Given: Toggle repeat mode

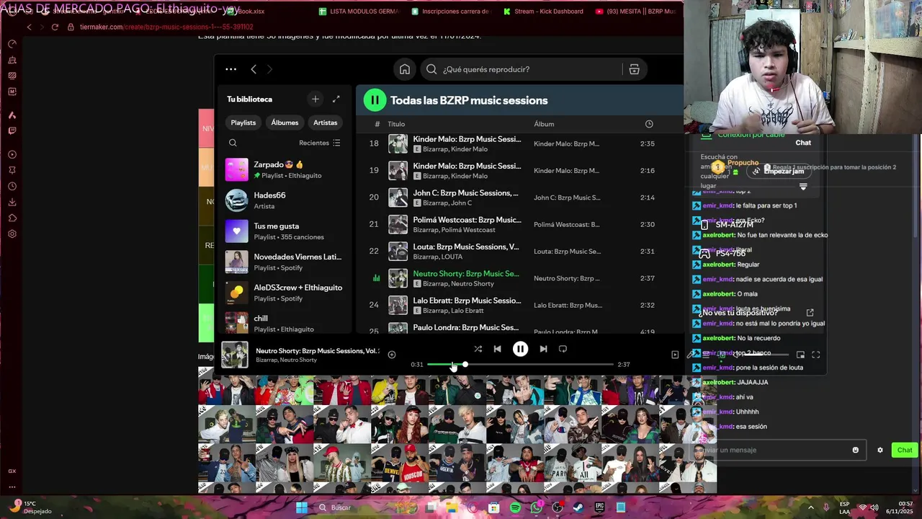Looking at the screenshot, I should click(563, 349).
